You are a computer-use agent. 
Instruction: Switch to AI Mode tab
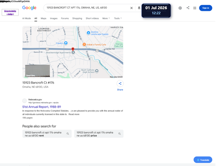(x=27, y=18)
